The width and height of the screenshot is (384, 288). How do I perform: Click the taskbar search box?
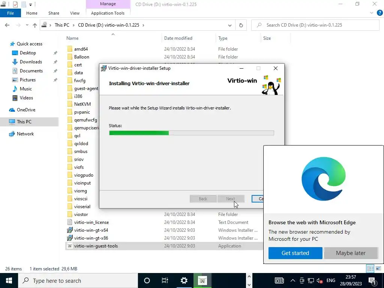[78, 280]
